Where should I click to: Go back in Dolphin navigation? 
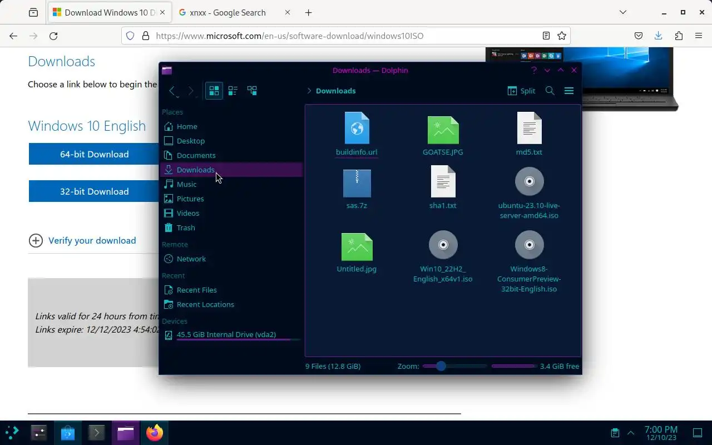point(172,91)
